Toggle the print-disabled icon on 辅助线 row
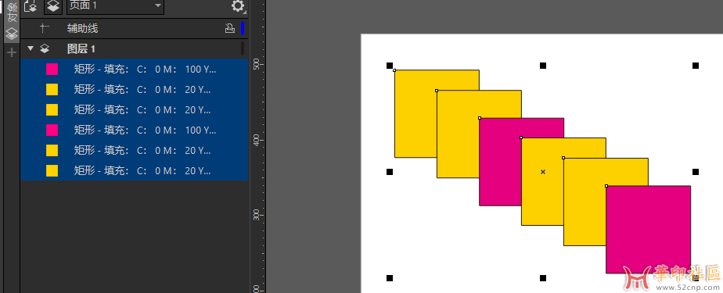Screen dimensions: 723x293 pyautogui.click(x=229, y=29)
